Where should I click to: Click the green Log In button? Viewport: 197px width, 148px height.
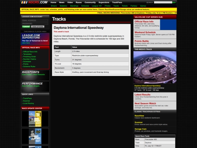(x=26, y=27)
